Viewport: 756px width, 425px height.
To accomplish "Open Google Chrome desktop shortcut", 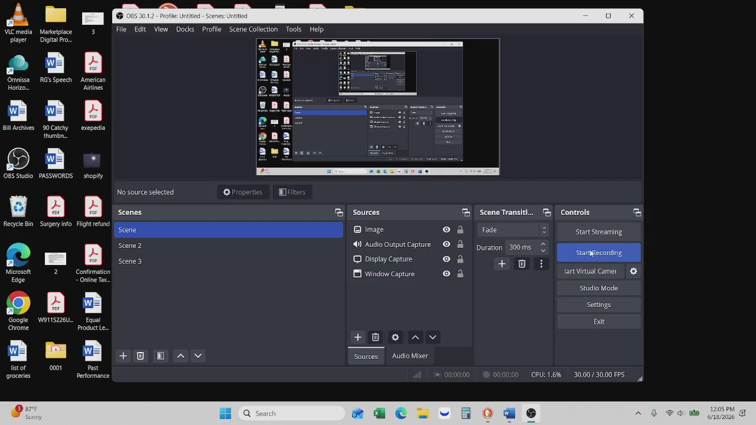I will (x=18, y=312).
